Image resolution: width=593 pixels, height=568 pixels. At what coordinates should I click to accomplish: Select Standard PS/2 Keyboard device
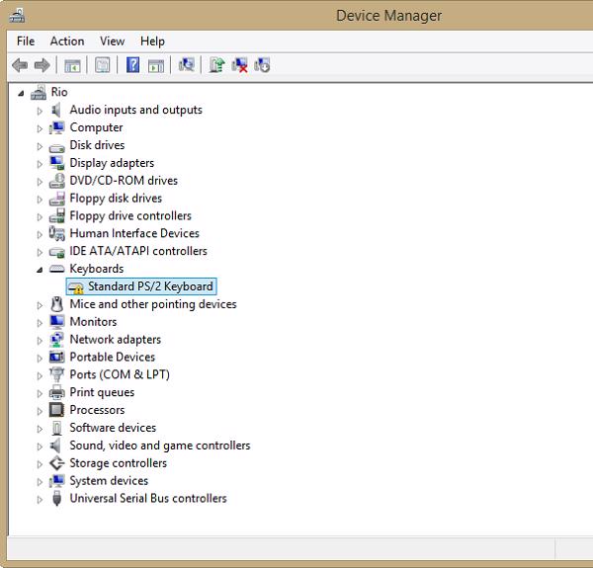click(150, 286)
